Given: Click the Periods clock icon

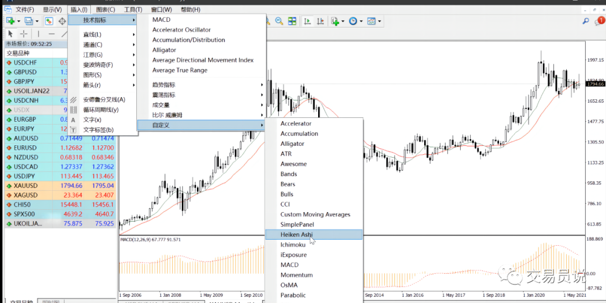Looking at the screenshot, I should point(353,21).
